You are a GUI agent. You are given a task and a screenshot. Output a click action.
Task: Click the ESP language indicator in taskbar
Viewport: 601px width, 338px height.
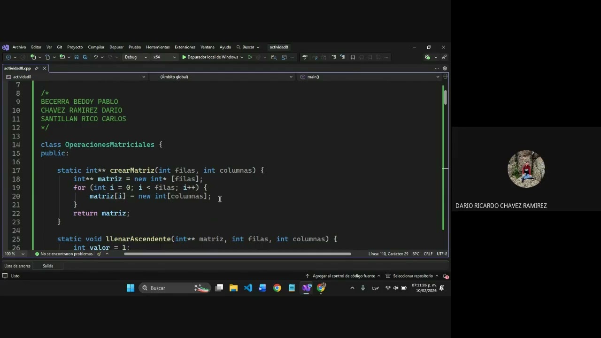click(x=376, y=288)
